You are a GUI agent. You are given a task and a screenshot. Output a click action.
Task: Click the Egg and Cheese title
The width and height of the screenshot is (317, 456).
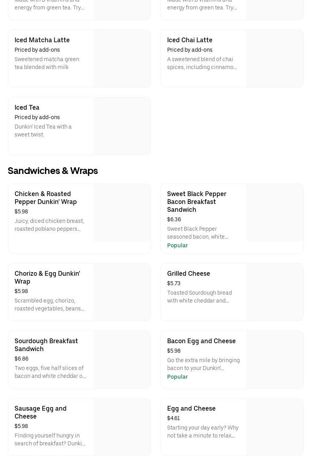coord(191,408)
